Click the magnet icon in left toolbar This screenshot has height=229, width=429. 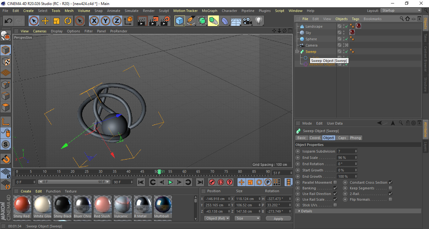point(6,159)
